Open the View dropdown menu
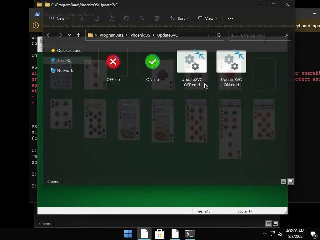This screenshot has width=320, height=240. (x=208, y=18)
